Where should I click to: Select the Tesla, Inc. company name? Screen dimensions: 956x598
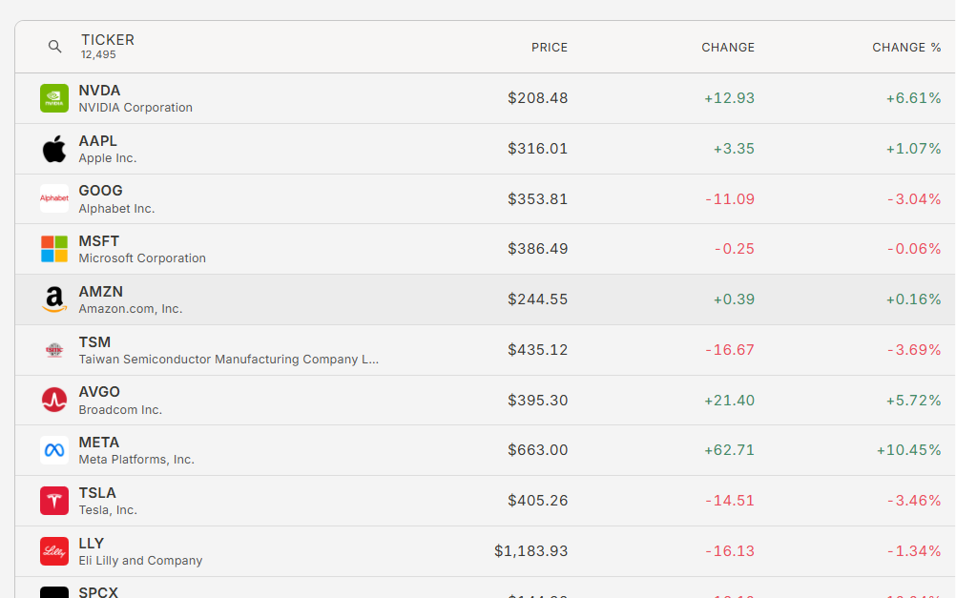[108, 510]
